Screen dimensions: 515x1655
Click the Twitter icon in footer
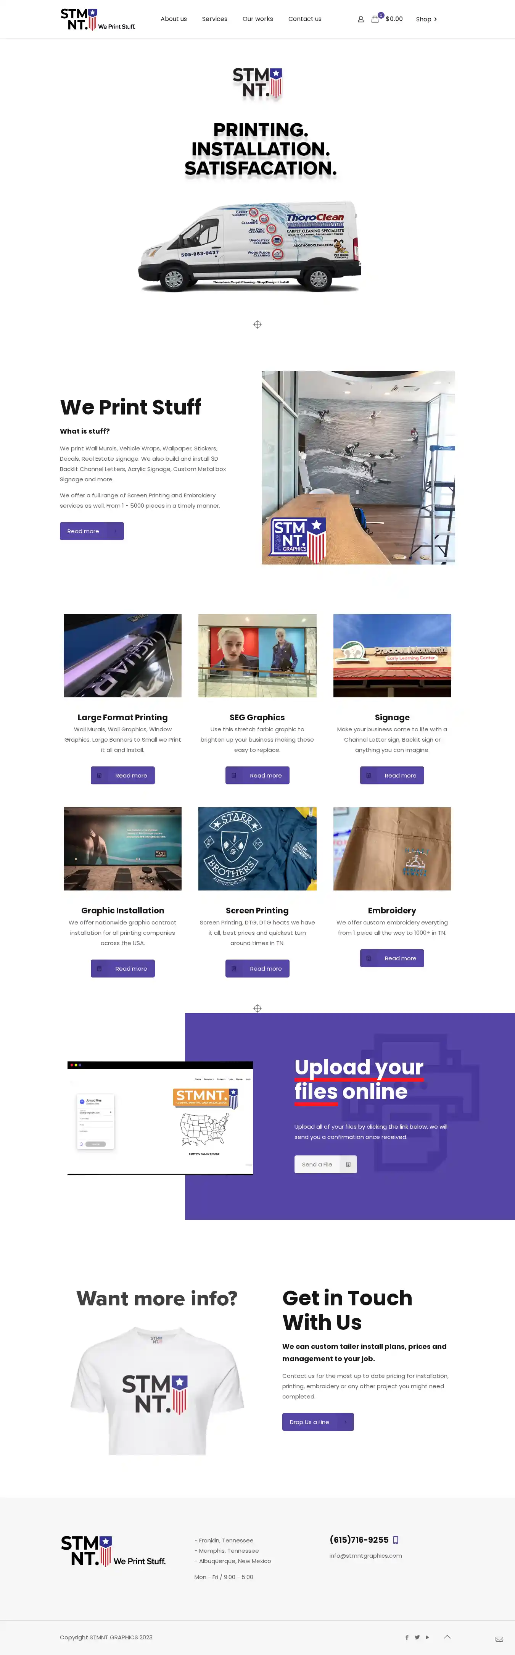click(x=417, y=1637)
